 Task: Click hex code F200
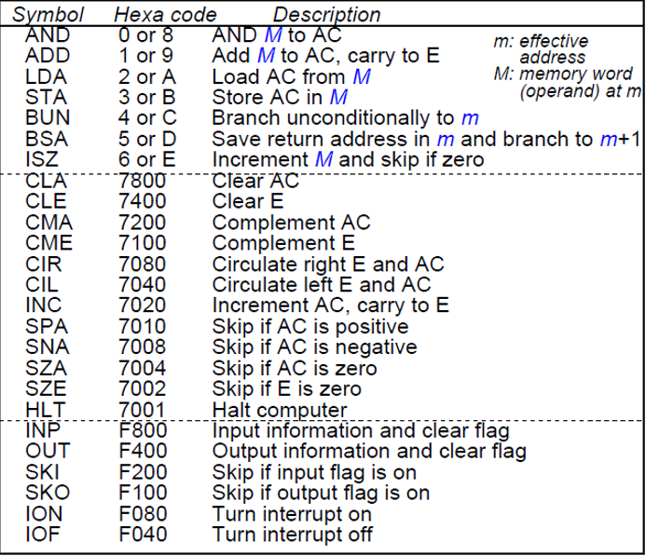tap(143, 472)
